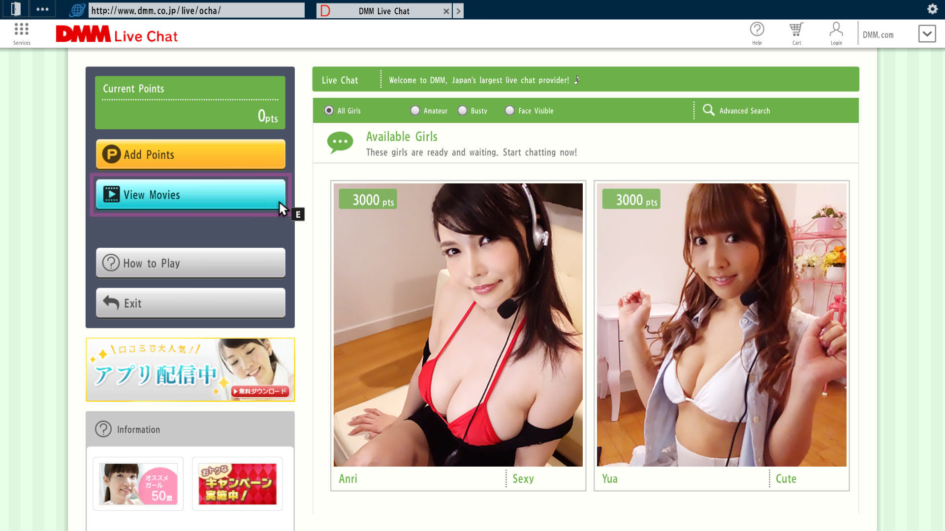Open the campaign promotion thumbnail
Viewport: 945px width, 531px height.
(237, 484)
